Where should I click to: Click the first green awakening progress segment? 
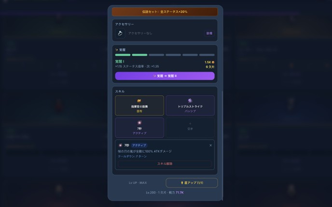pyautogui.click(x=123, y=55)
